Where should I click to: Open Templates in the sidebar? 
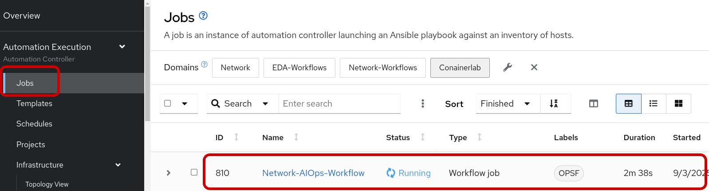pyautogui.click(x=34, y=103)
